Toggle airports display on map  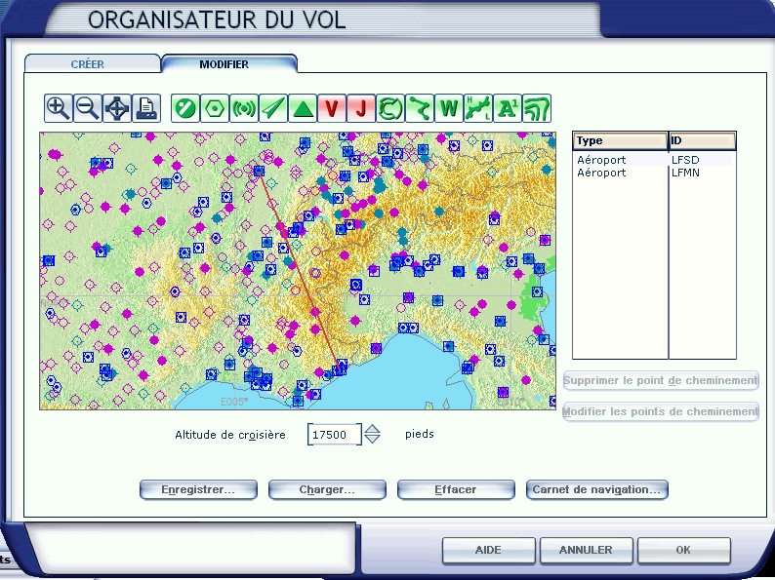click(x=185, y=108)
